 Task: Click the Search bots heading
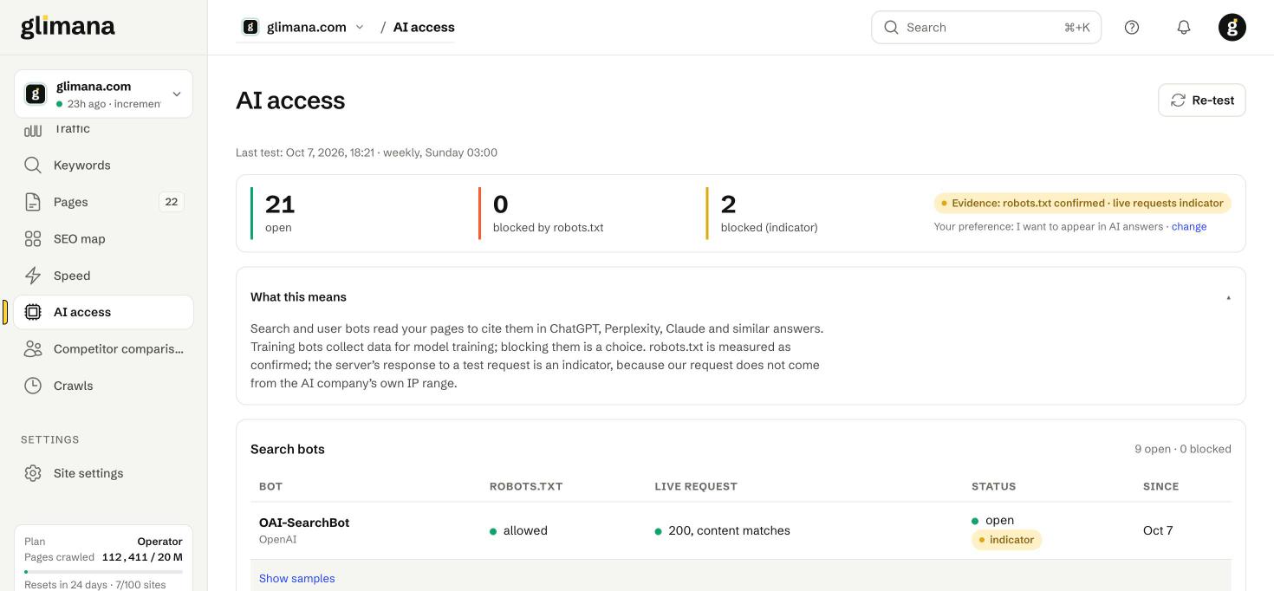tap(288, 449)
